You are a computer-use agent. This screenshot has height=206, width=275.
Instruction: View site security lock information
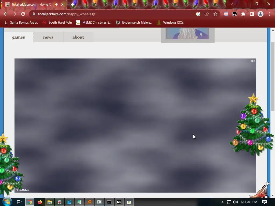(34, 14)
